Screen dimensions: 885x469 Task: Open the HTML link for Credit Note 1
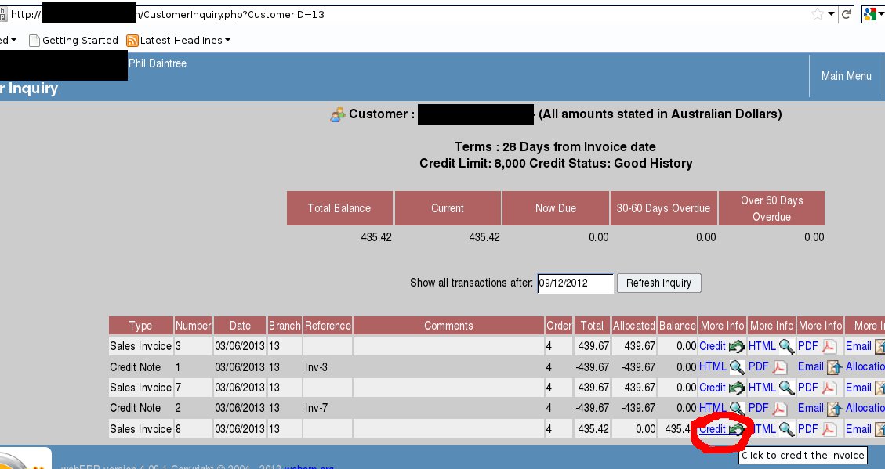[713, 367]
